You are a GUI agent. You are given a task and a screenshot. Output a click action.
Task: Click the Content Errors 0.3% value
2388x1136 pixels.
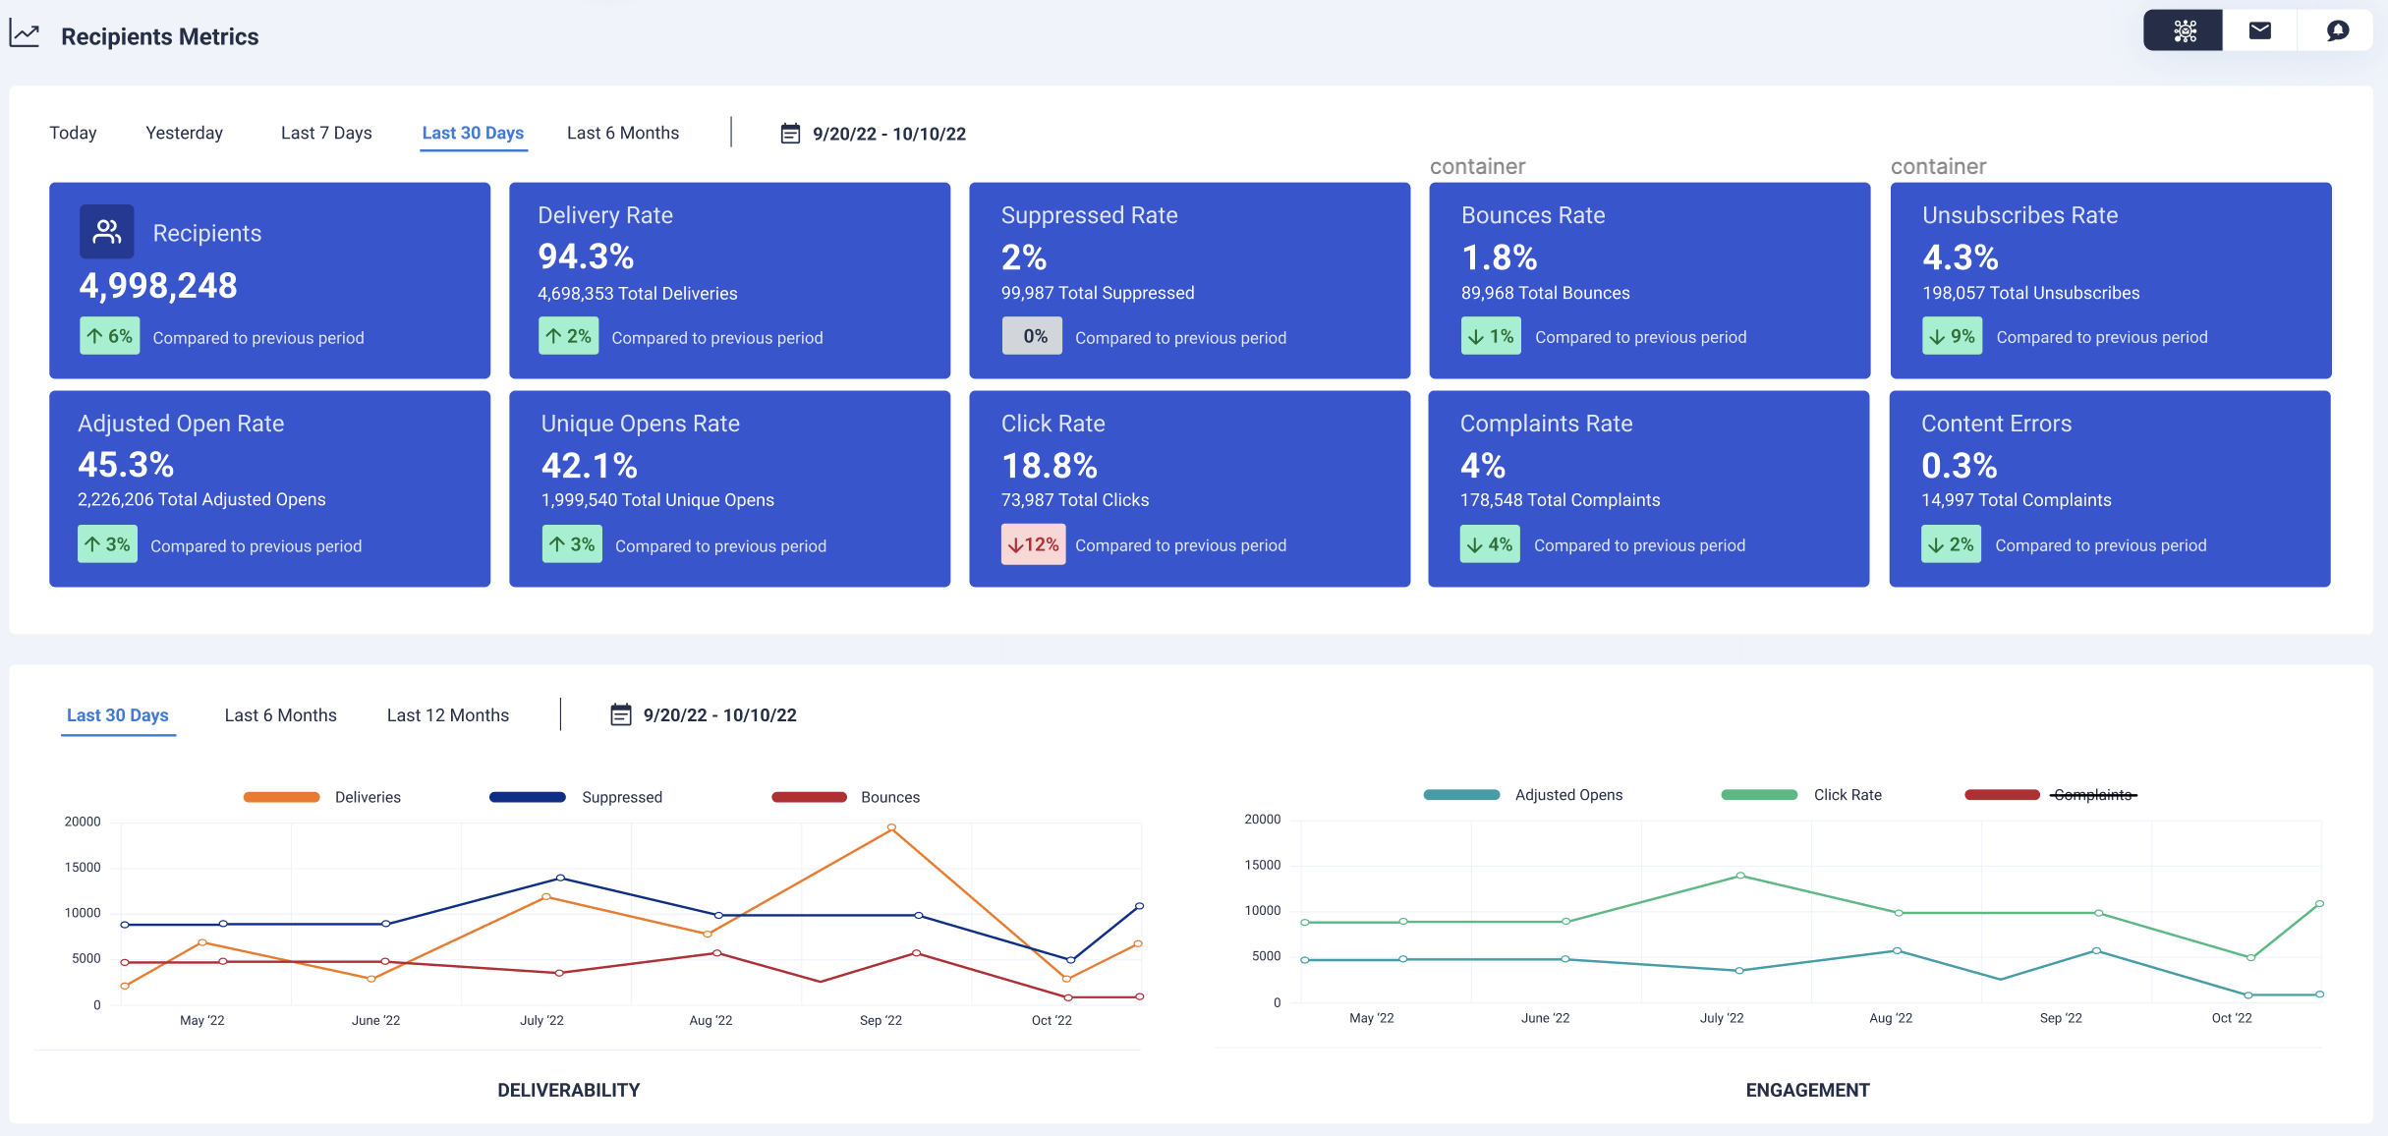pyautogui.click(x=1960, y=465)
